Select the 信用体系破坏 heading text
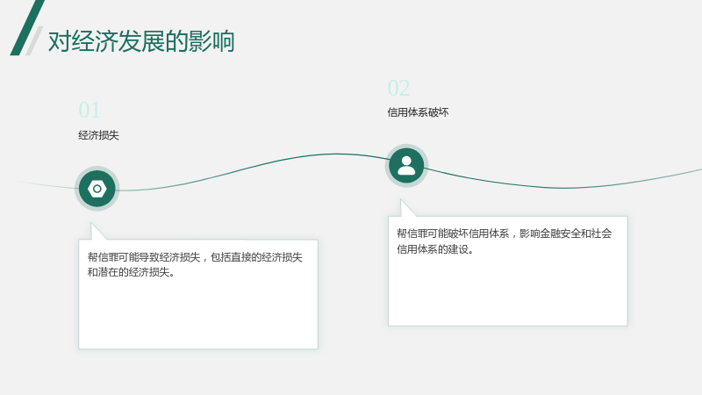702x395 pixels. (418, 112)
